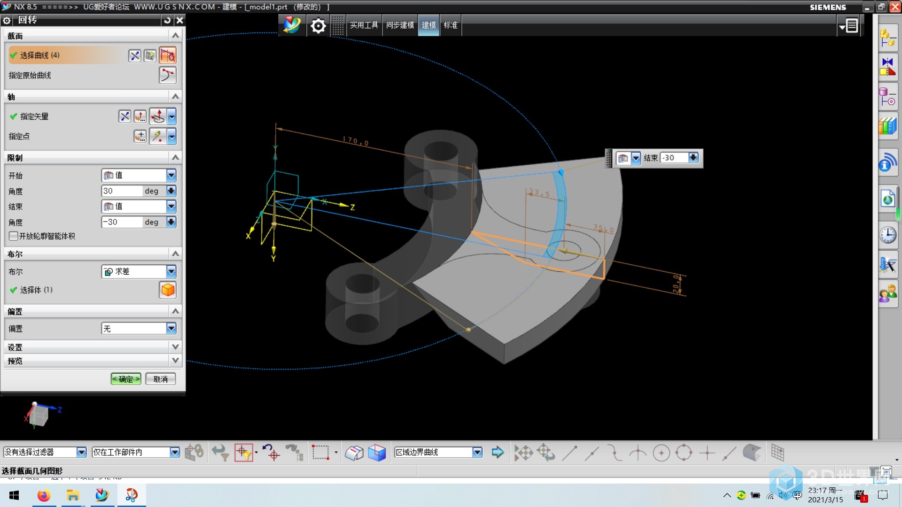This screenshot has width=902, height=507.
Task: Click the blue cube shaded display icon
Action: click(x=377, y=453)
